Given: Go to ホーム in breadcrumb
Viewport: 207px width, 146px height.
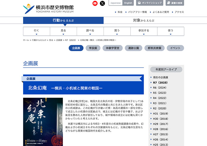Looking at the screenshot, I should pos(26,40).
